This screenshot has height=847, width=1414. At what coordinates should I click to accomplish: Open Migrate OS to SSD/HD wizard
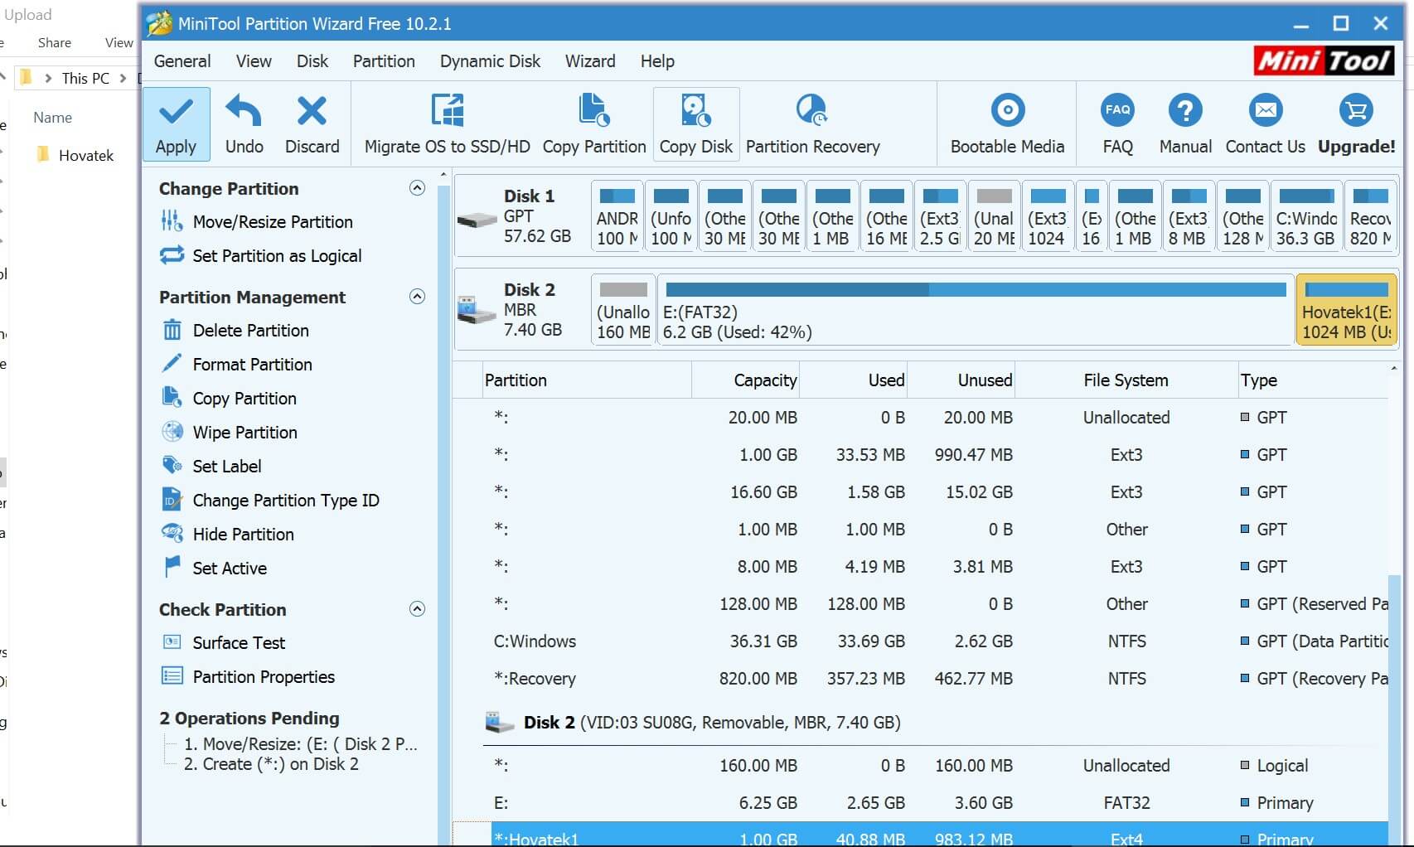(447, 124)
